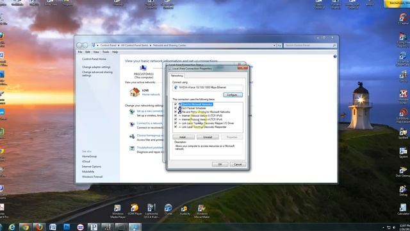Screen dimensions: 410x231
Task: Click Control Panel in address breadcrumb
Action: point(108,46)
